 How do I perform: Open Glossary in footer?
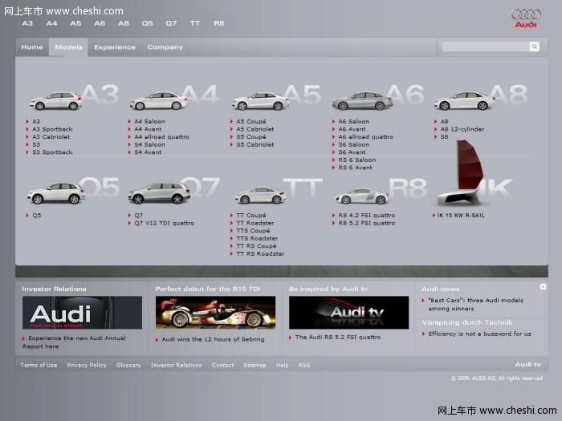click(x=128, y=365)
